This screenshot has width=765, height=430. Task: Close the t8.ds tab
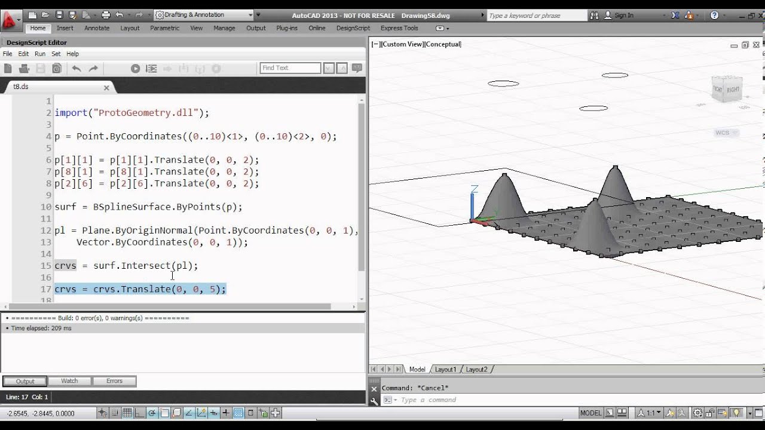click(x=107, y=87)
